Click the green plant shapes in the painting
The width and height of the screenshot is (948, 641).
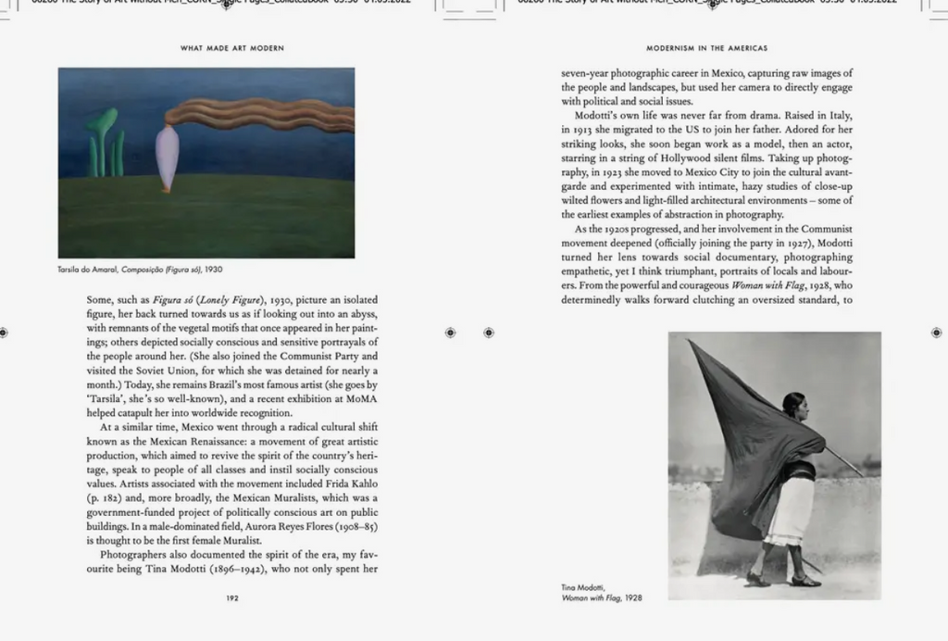tap(106, 143)
